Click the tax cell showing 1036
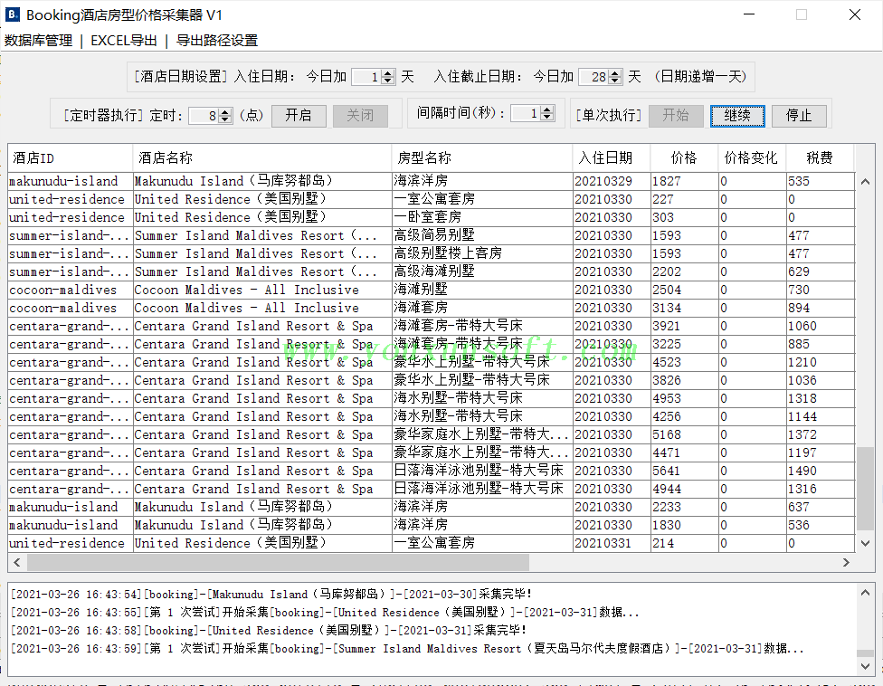This screenshot has width=883, height=686. coord(820,380)
